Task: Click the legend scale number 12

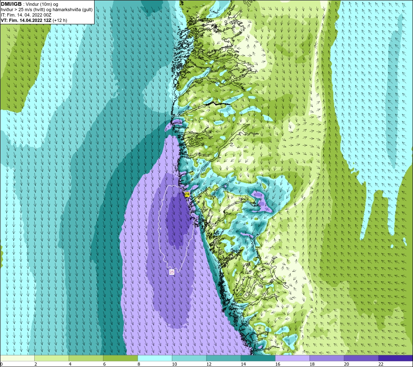Action: [209, 364]
